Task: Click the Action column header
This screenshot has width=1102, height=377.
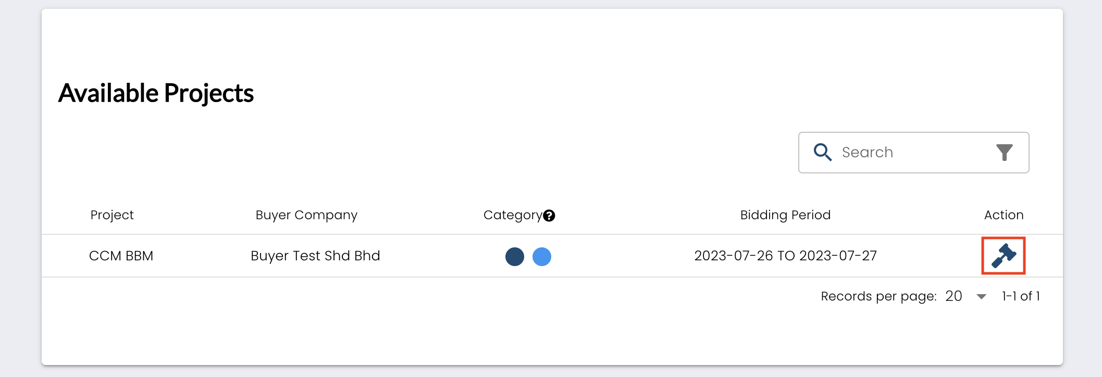Action: coord(1004,215)
